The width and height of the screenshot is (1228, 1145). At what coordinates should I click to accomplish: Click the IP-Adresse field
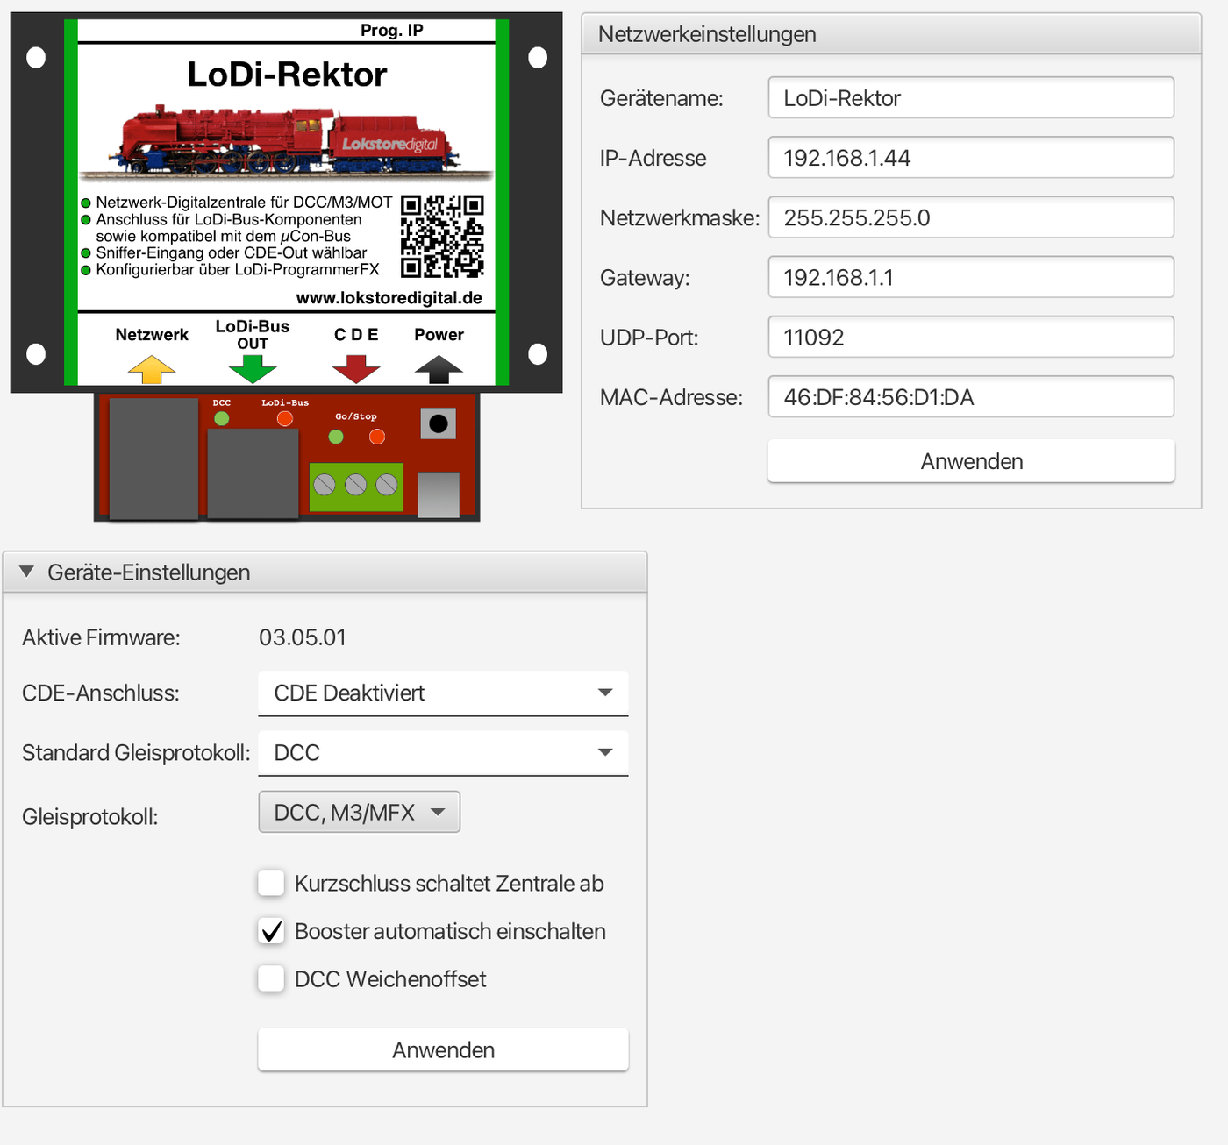(x=971, y=157)
